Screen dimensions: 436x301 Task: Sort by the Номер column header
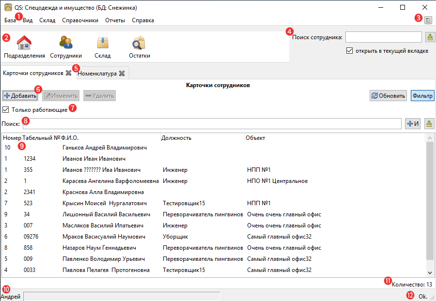pos(12,138)
